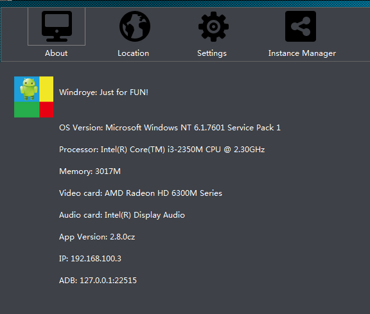
Task: Click the IP address 192.168.100.3
Action: click(x=96, y=259)
